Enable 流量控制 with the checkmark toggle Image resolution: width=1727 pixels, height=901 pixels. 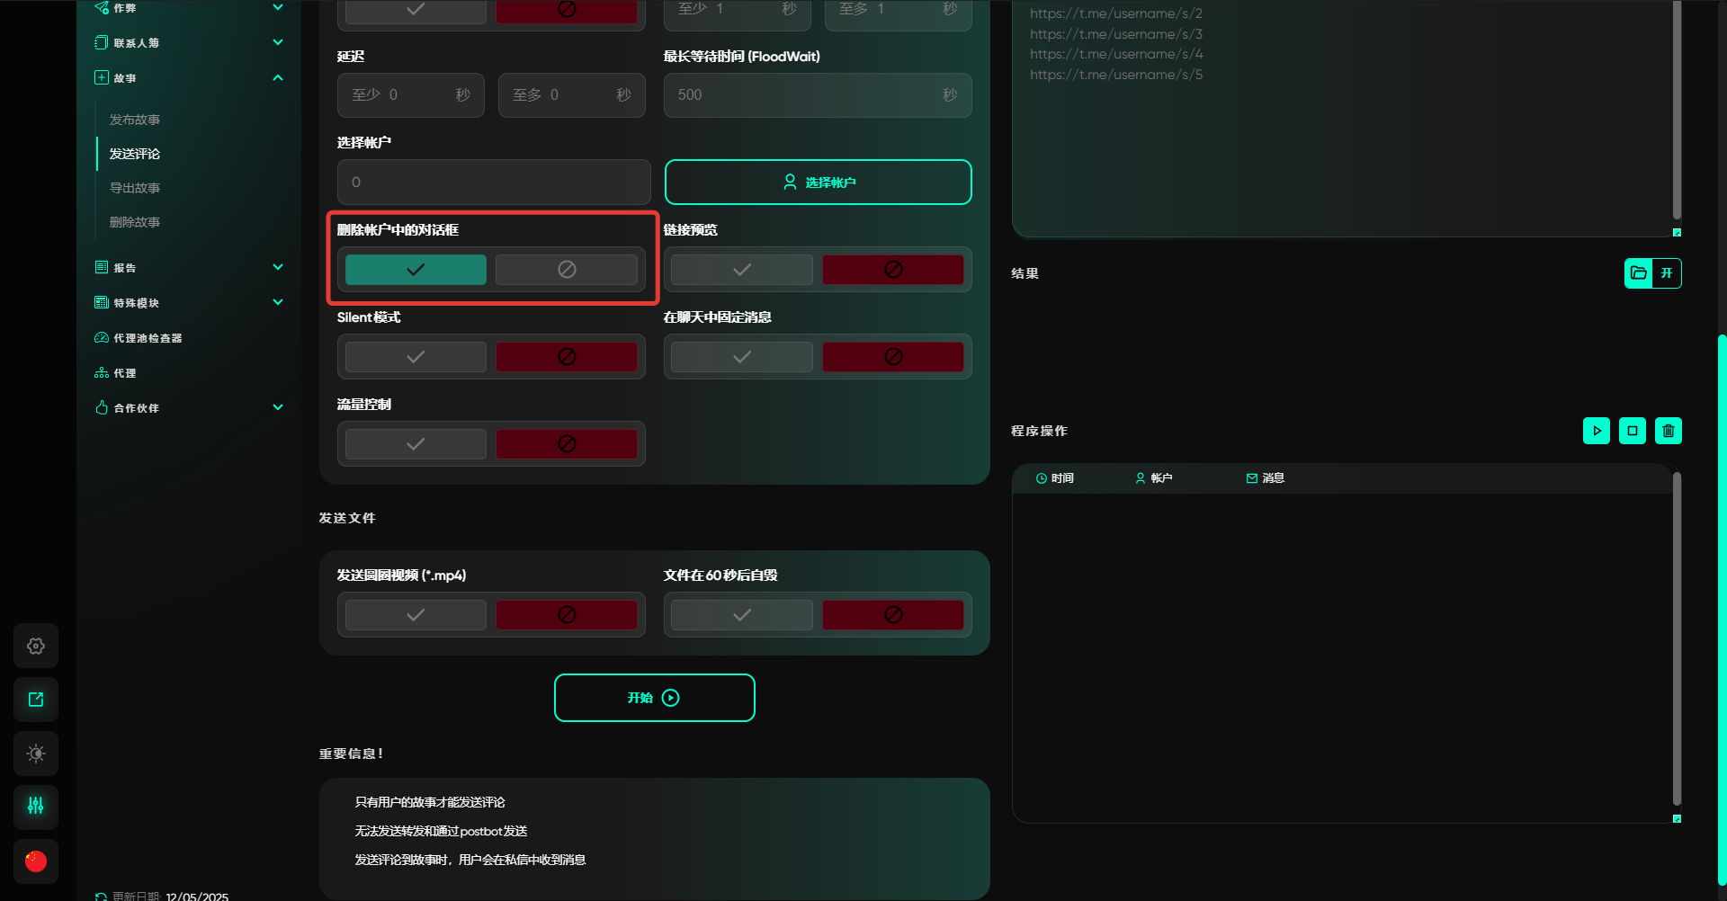coord(416,444)
